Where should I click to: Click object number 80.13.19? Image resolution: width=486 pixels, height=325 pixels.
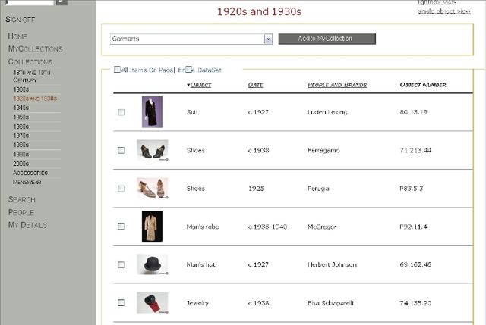[x=413, y=112]
